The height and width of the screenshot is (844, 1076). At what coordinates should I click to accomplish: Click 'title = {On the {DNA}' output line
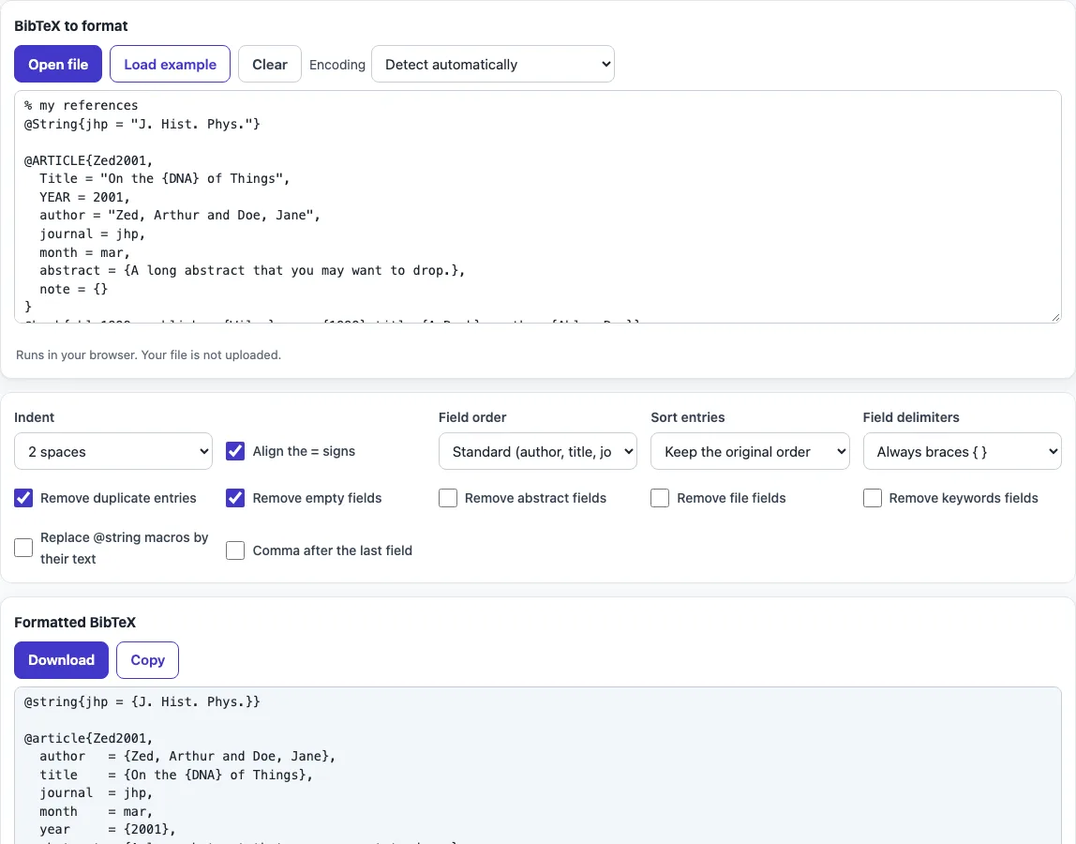[x=175, y=775]
